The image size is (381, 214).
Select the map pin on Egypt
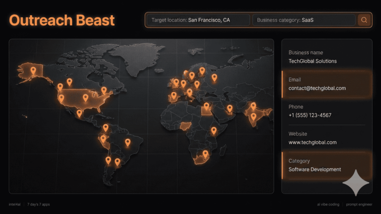[x=206, y=106]
